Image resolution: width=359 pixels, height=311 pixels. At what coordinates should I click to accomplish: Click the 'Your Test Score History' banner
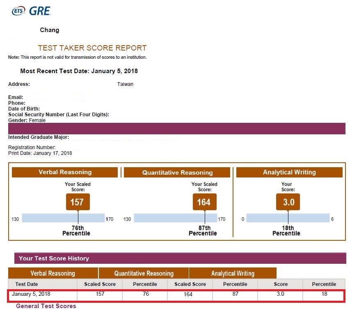pyautogui.click(x=180, y=258)
